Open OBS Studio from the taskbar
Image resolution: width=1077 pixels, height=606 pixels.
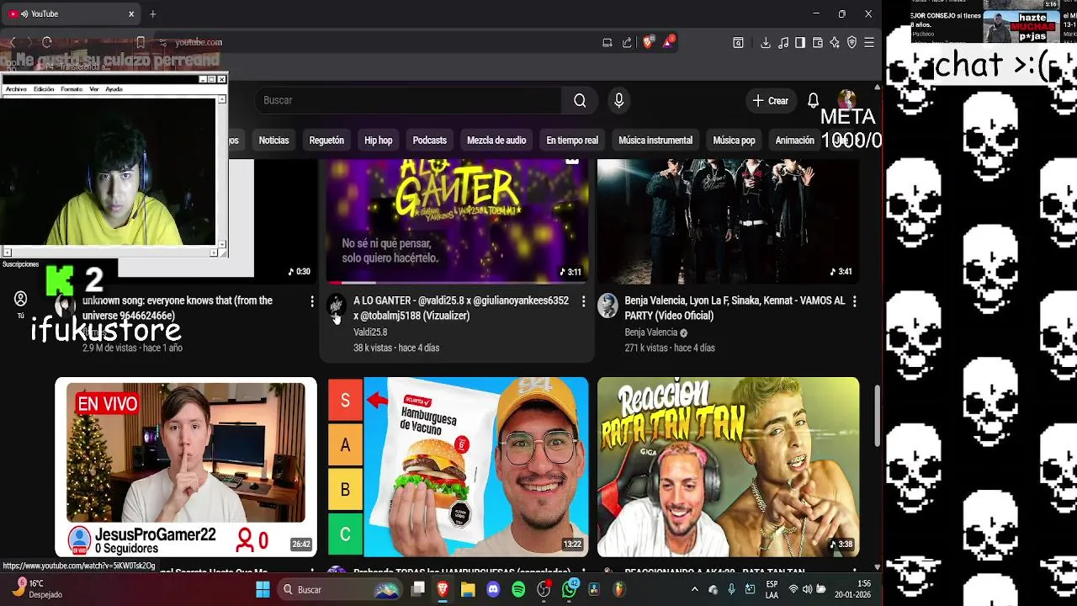544,589
